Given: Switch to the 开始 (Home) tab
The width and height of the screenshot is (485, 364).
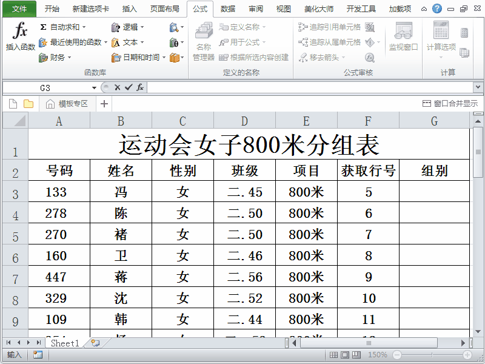Looking at the screenshot, I should tap(52, 8).
